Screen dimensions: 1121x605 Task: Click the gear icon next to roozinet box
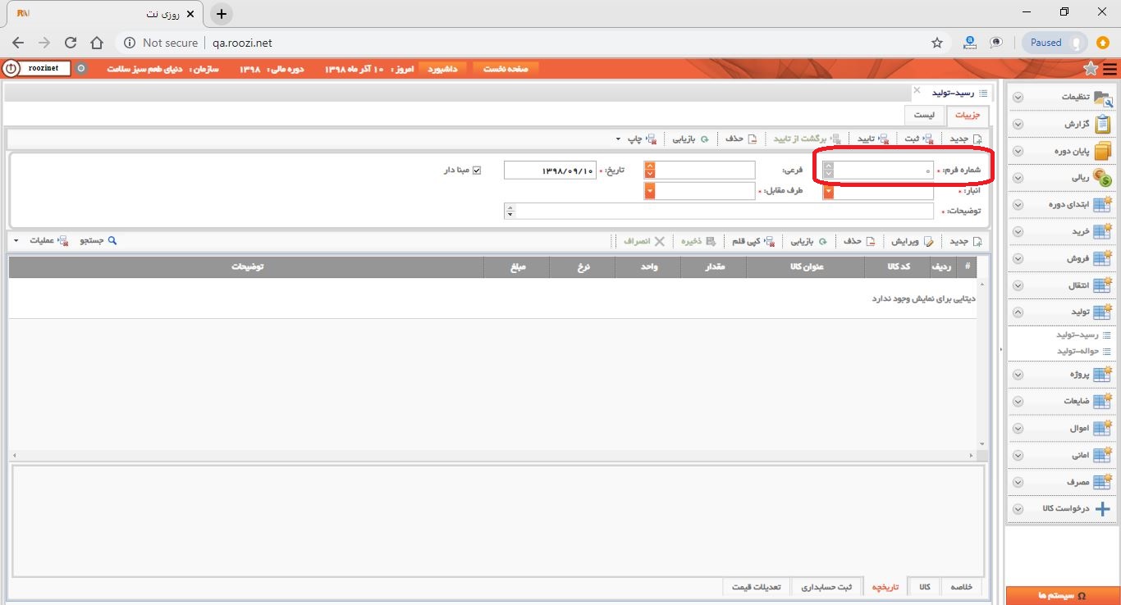point(80,69)
